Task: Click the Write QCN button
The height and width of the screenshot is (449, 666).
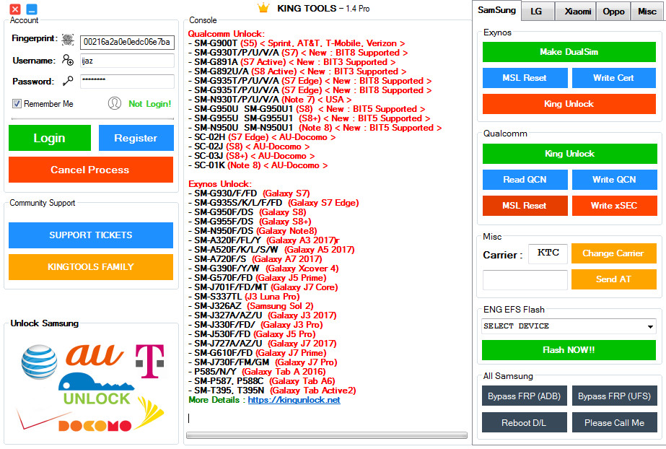Action: point(615,180)
